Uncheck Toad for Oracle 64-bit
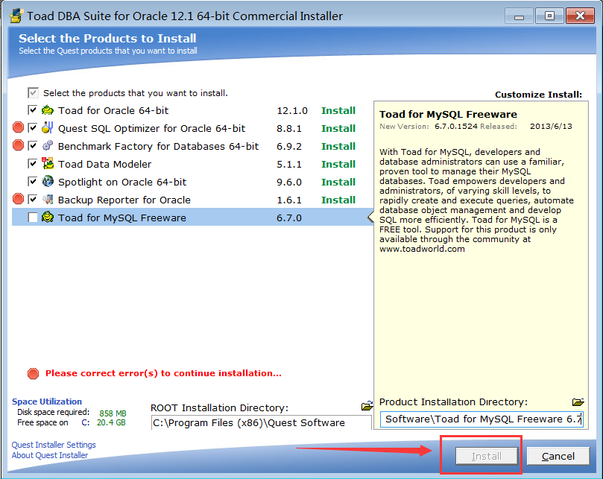 tap(33, 110)
